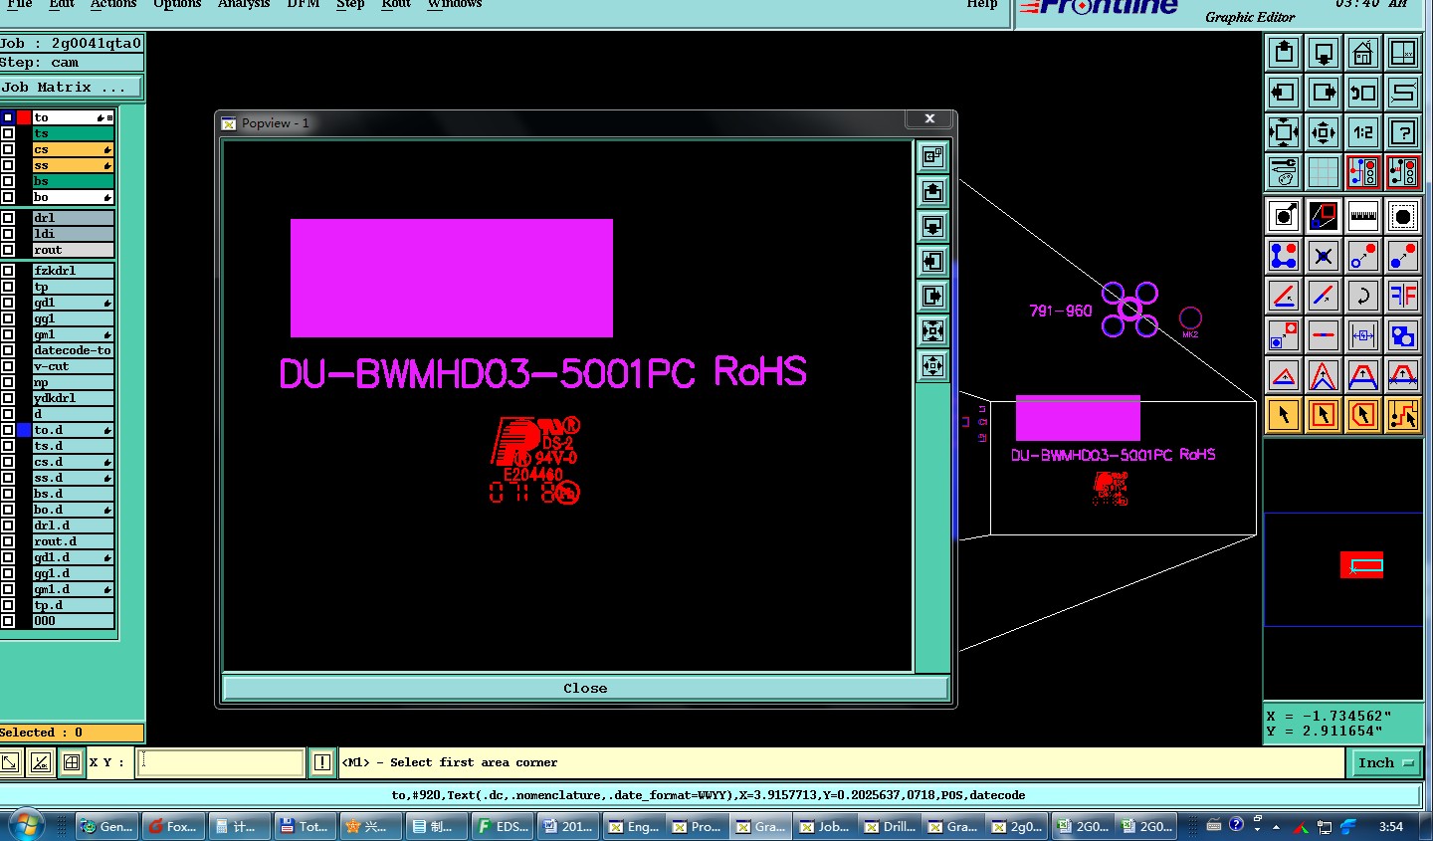Open the DFM menu
Image resolution: width=1433 pixels, height=841 pixels.
point(304,4)
